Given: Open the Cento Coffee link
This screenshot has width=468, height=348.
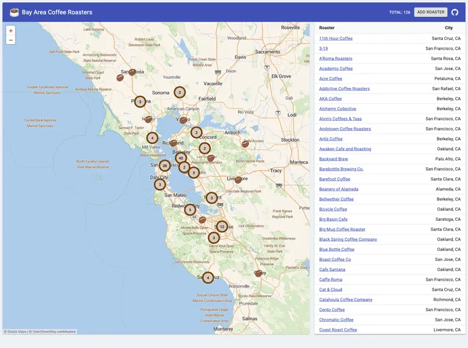Looking at the screenshot, I should pos(332,309).
